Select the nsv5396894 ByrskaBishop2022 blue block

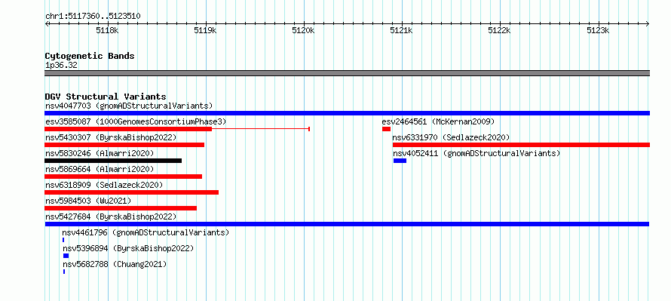[66, 256]
